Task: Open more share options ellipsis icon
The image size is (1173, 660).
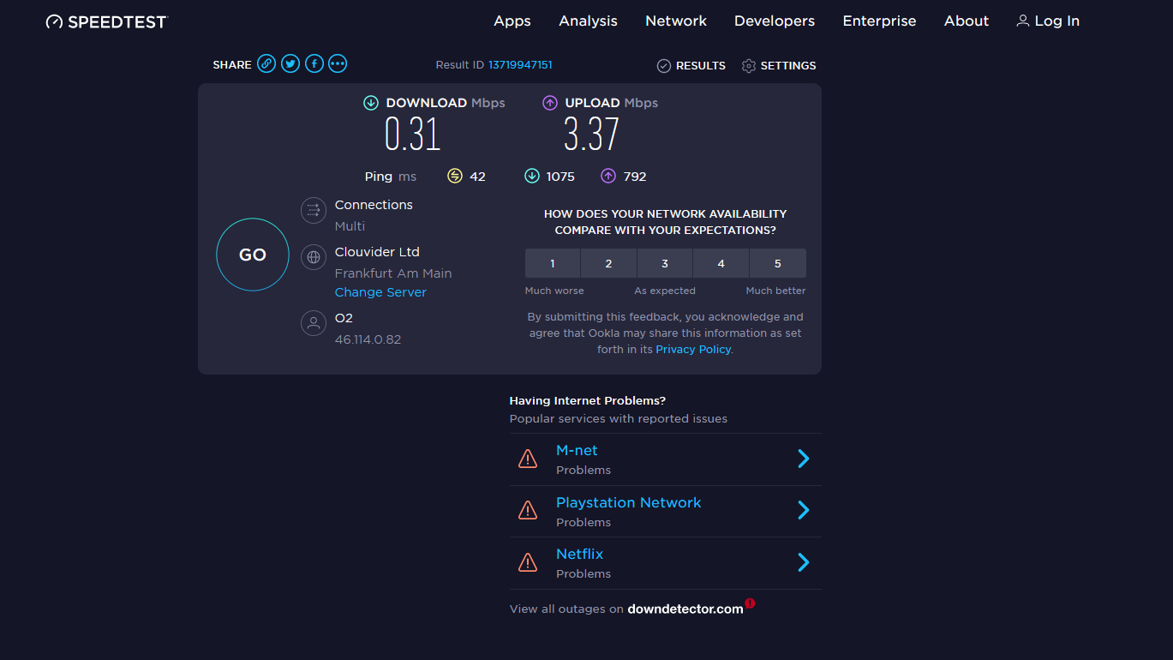Action: tap(338, 63)
